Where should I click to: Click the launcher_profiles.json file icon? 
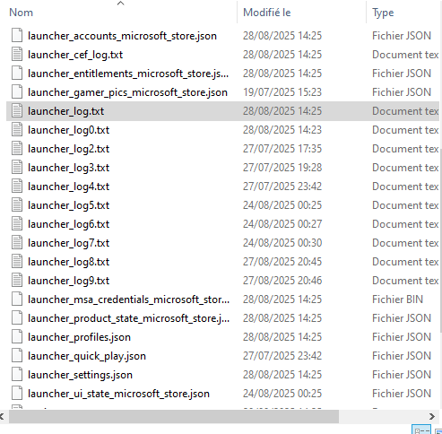point(17,337)
